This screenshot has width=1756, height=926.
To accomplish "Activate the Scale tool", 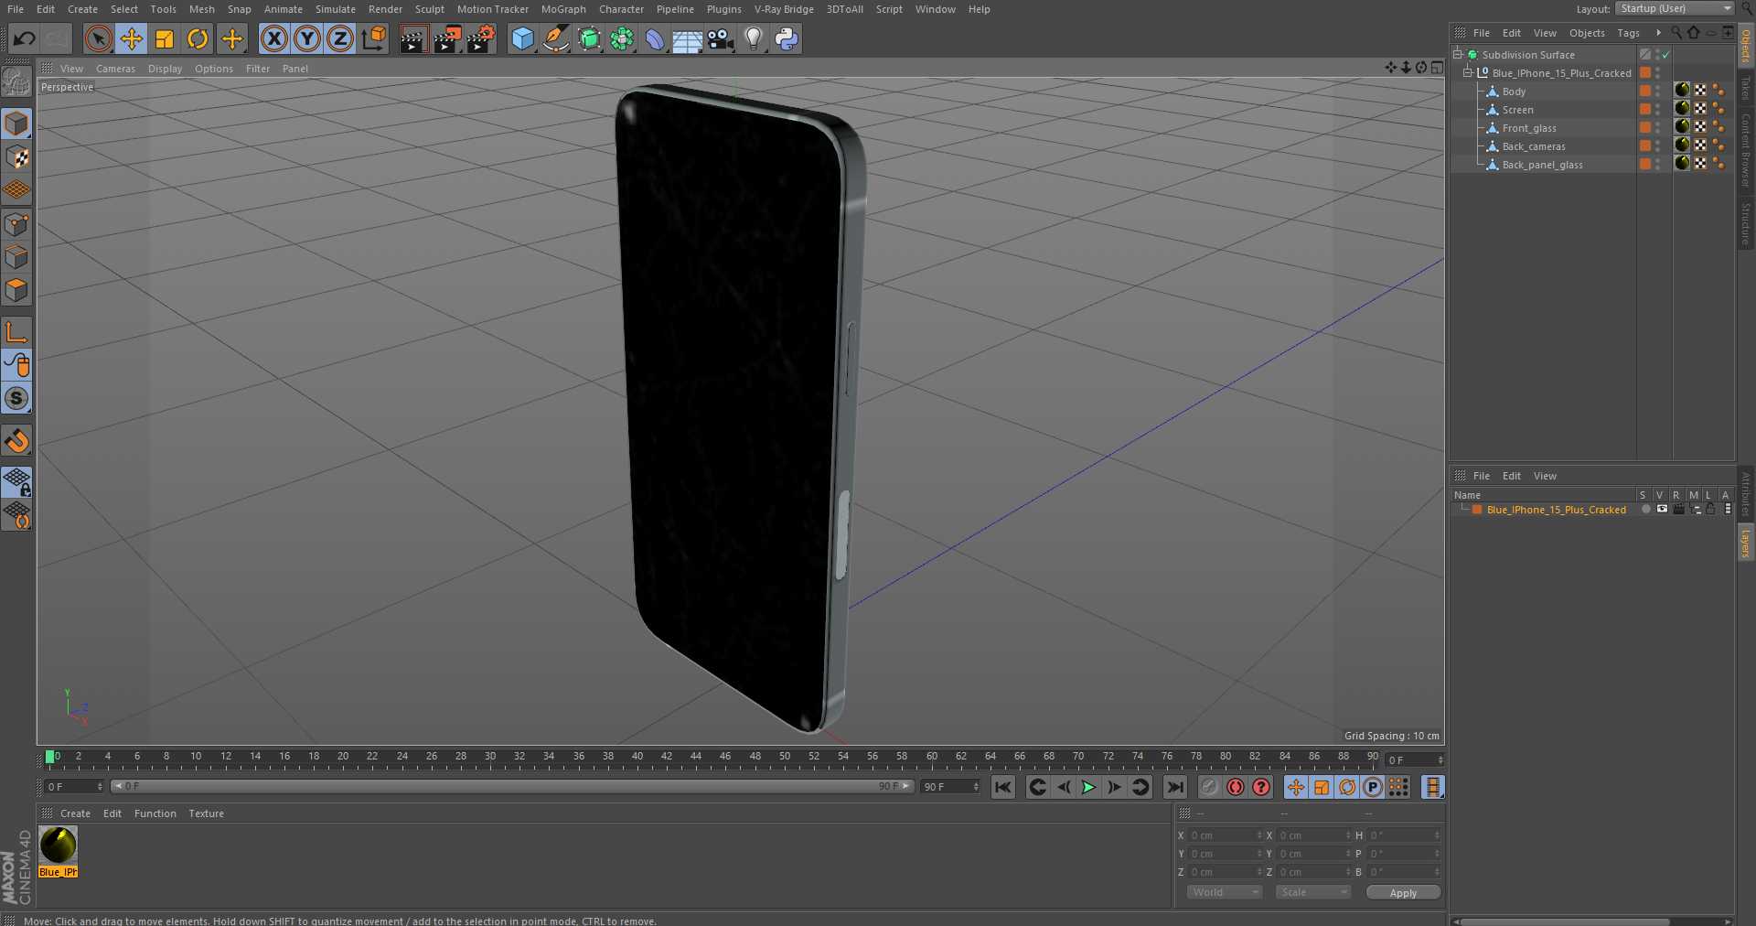I will pyautogui.click(x=165, y=38).
